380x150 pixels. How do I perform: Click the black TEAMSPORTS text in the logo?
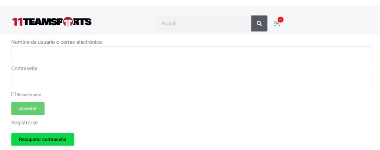coord(58,22)
